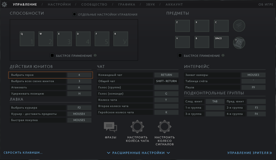Click the settings gear icon in top-left corner

(4, 4)
